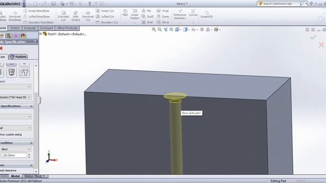This screenshot has width=326, height=183.
Task: Click the Fillet tool
Action: 125,13
